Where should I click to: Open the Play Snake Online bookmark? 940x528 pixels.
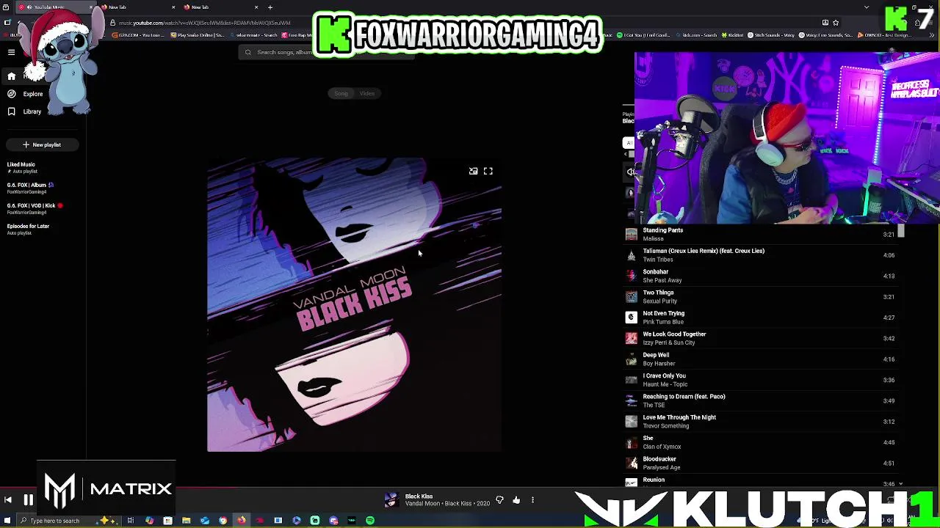coord(197,35)
